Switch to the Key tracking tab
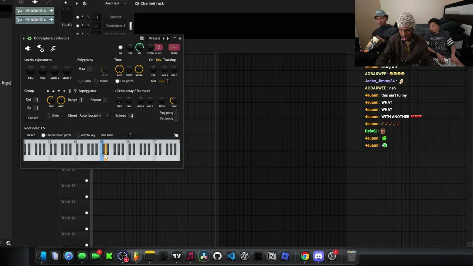 click(x=159, y=60)
